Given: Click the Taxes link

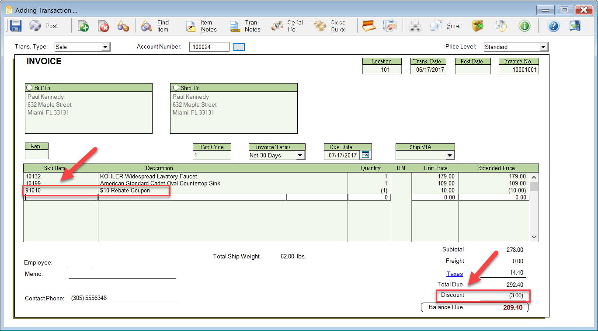Looking at the screenshot, I should coord(455,274).
